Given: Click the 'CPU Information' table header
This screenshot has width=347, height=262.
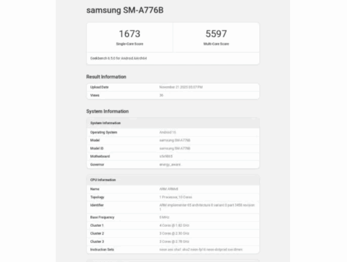Looking at the screenshot, I should (173, 180).
